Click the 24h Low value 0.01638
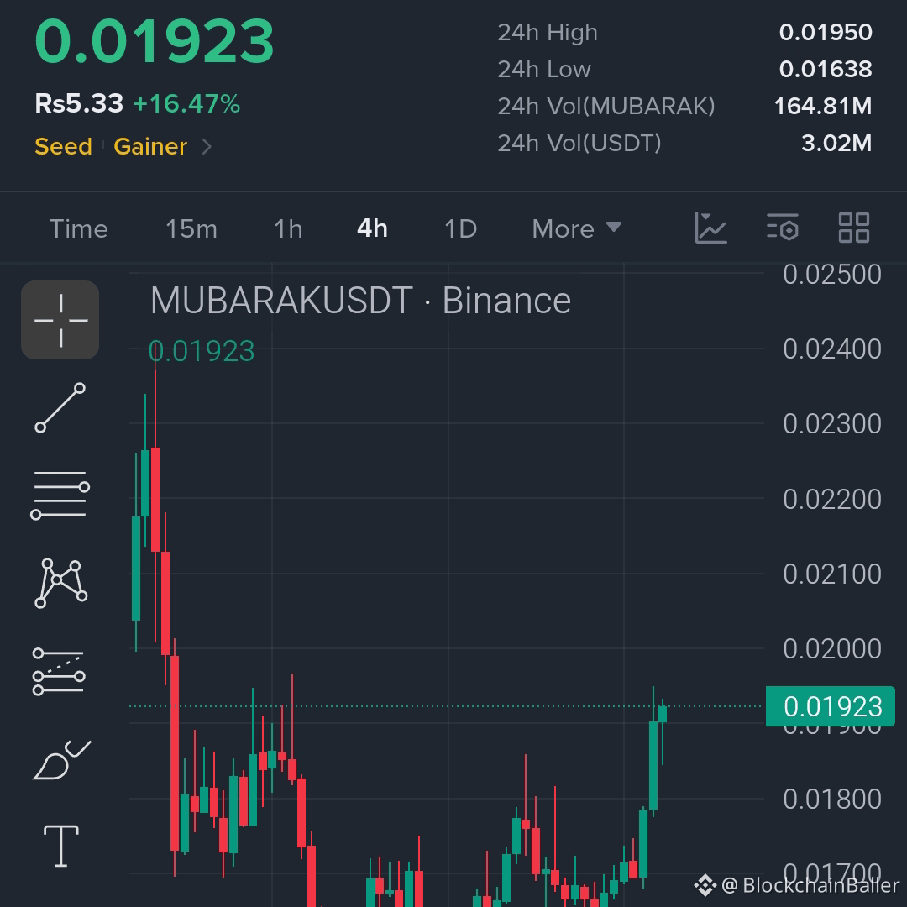Viewport: 907px width, 907px height. point(826,70)
